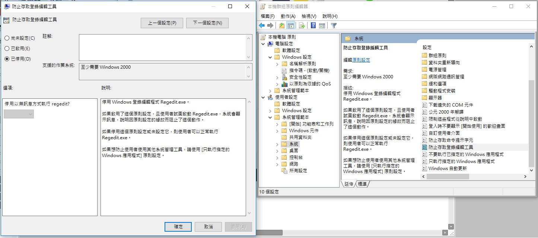Click the forward navigation arrow in the toolbar
Image resolution: width=538 pixels, height=238 pixels.
[270, 25]
